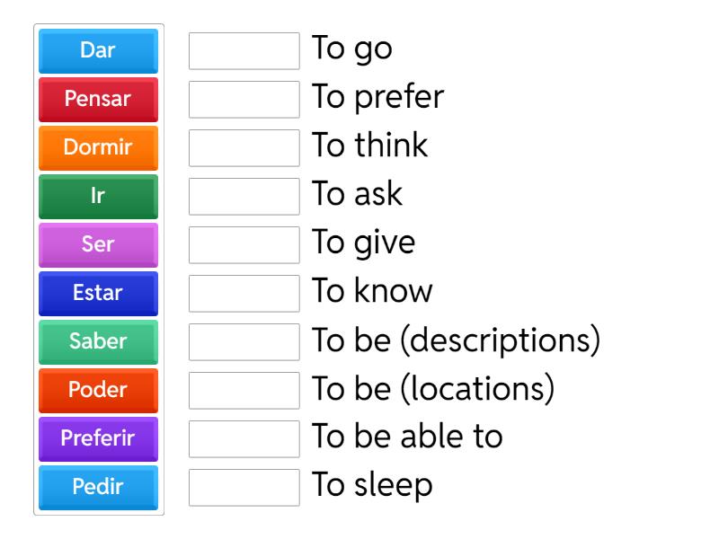Click the box beside To be able to
This screenshot has width=719, height=539.
tap(244, 439)
